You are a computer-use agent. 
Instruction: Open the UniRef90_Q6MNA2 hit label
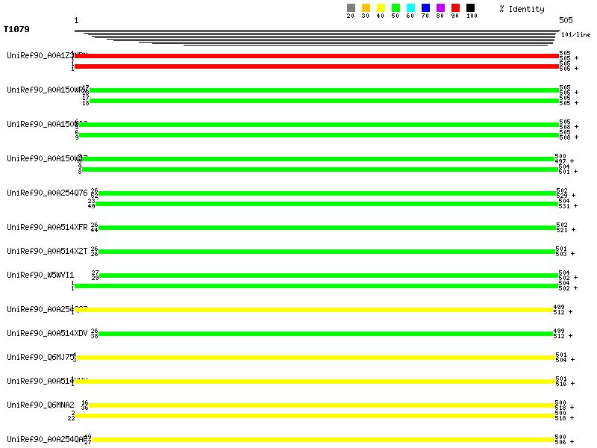tap(40, 405)
